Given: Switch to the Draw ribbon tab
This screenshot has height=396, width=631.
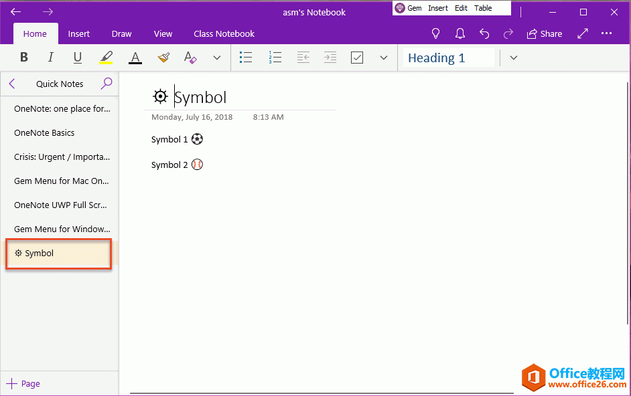Looking at the screenshot, I should pos(121,33).
